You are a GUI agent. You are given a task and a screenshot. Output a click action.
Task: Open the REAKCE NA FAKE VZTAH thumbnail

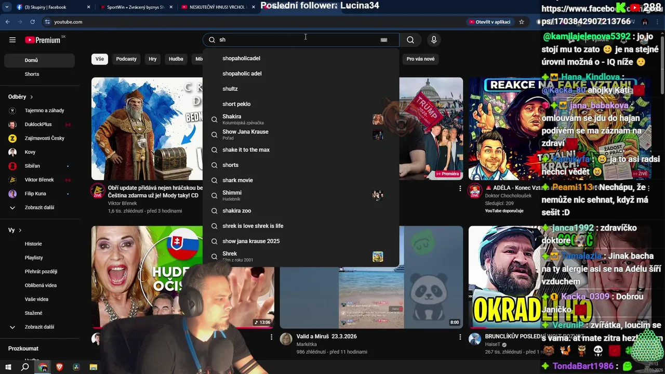[559, 129]
